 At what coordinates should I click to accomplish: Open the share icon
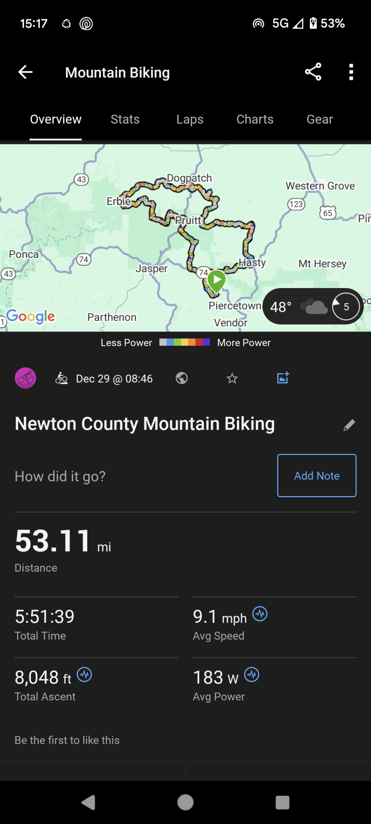[313, 72]
